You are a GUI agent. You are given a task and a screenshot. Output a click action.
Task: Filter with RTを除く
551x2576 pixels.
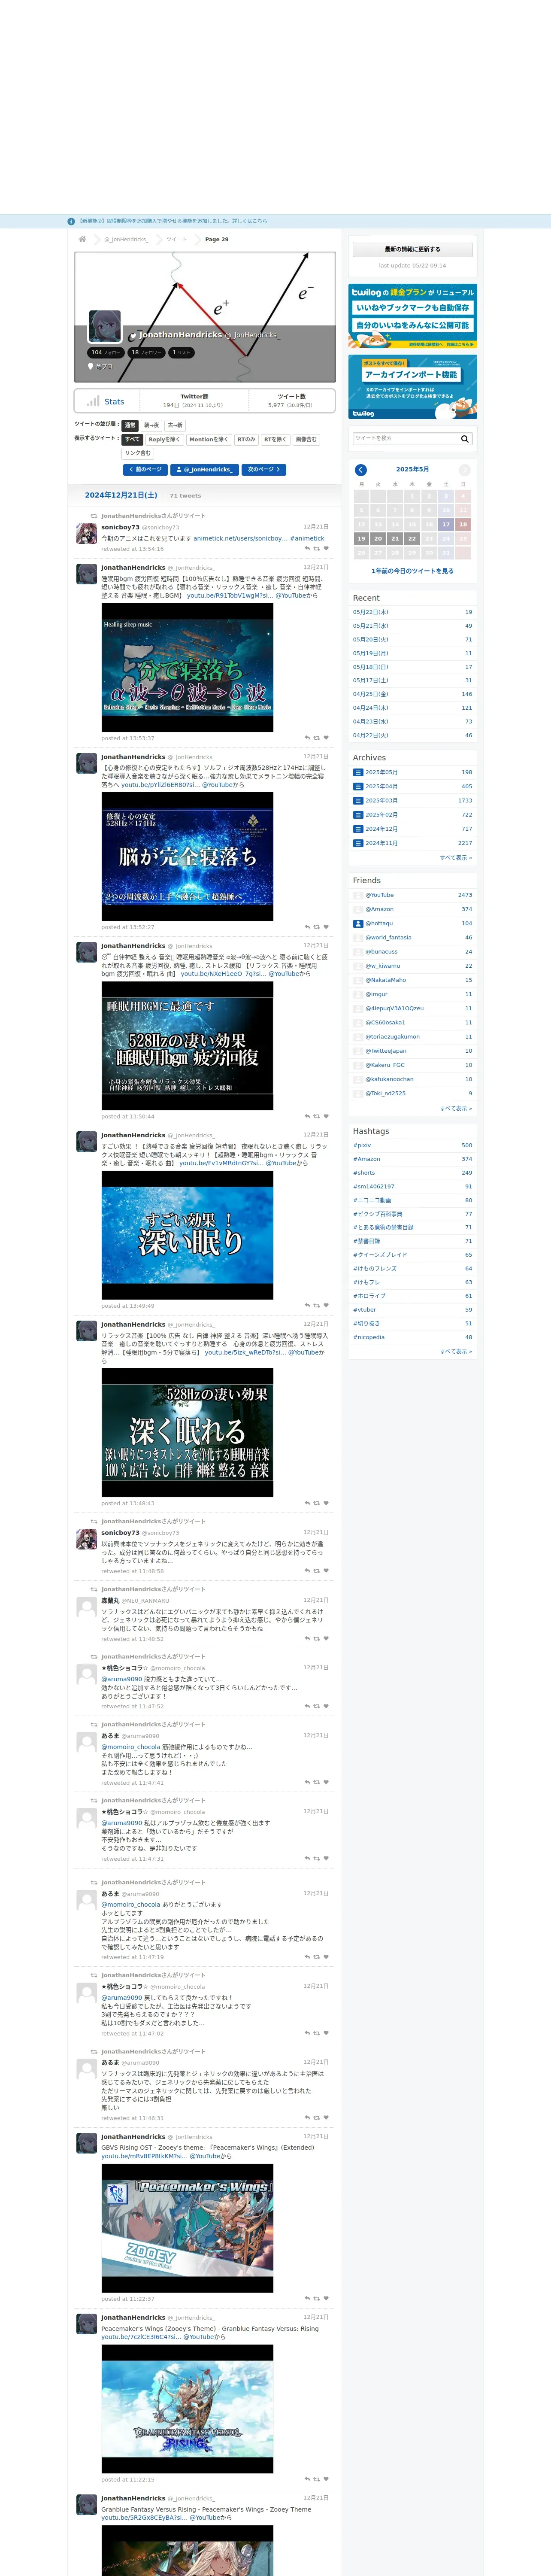click(275, 439)
